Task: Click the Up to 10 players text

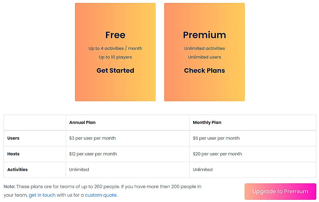Action: (x=115, y=57)
